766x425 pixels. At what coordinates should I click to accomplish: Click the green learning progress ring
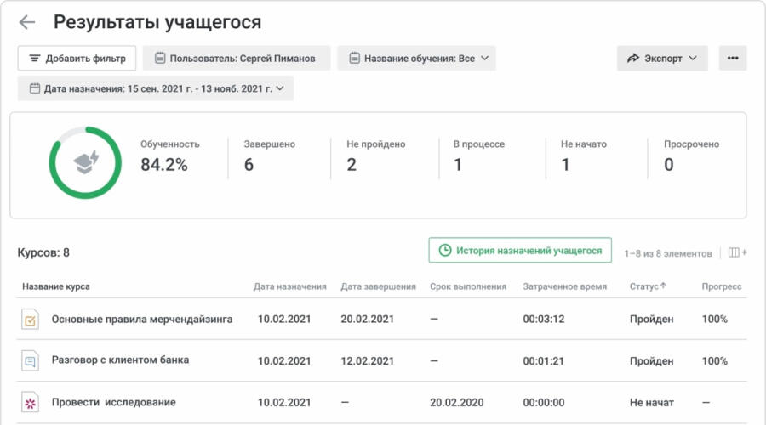[85, 163]
